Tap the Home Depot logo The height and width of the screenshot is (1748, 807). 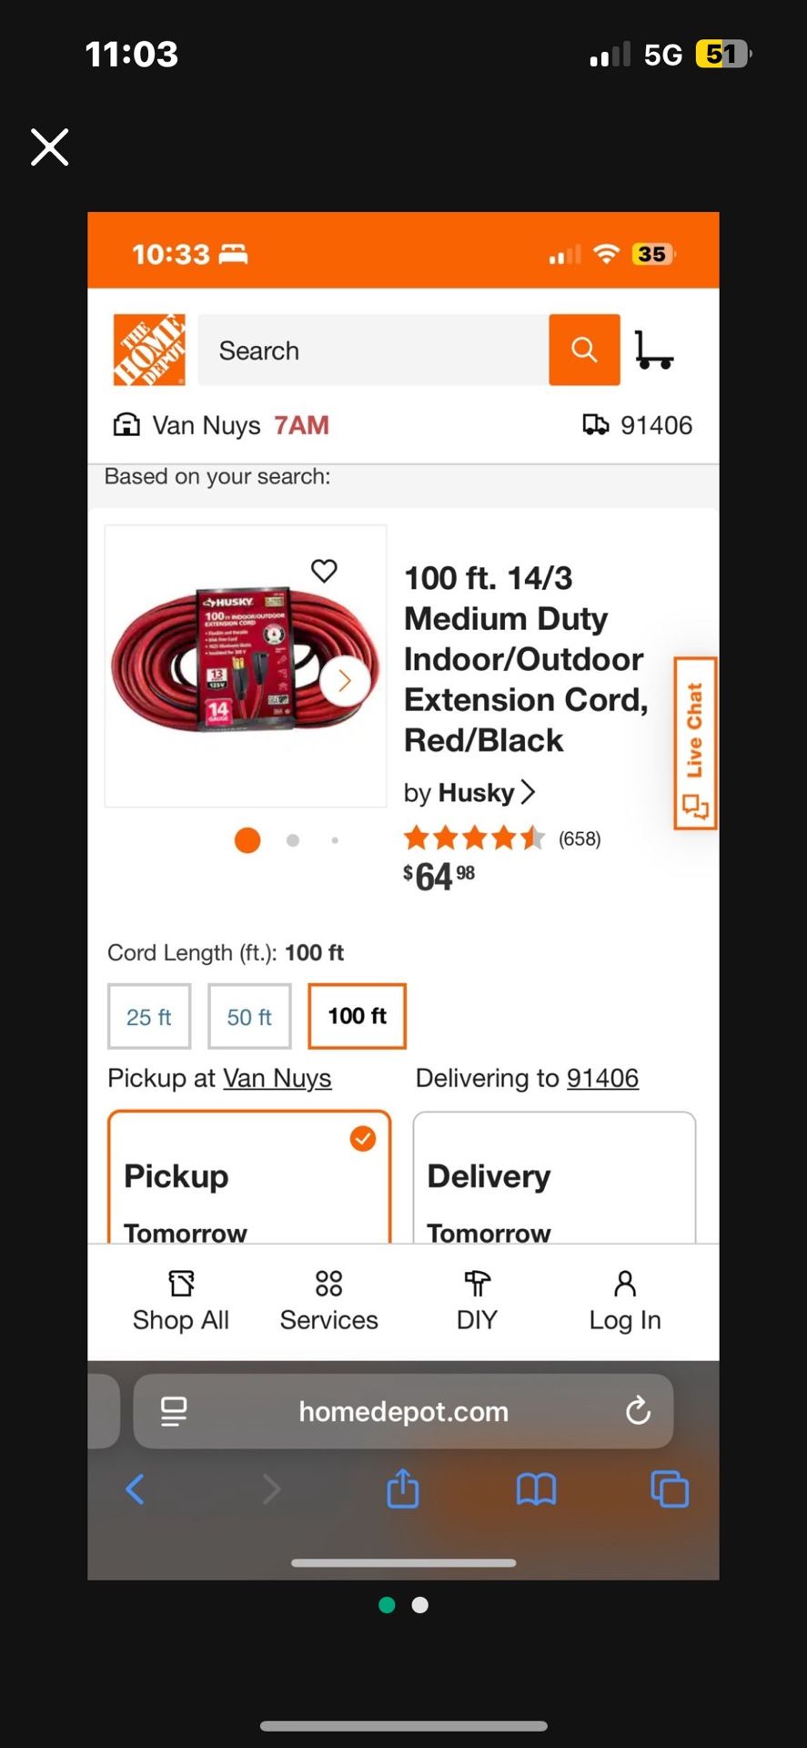click(148, 350)
